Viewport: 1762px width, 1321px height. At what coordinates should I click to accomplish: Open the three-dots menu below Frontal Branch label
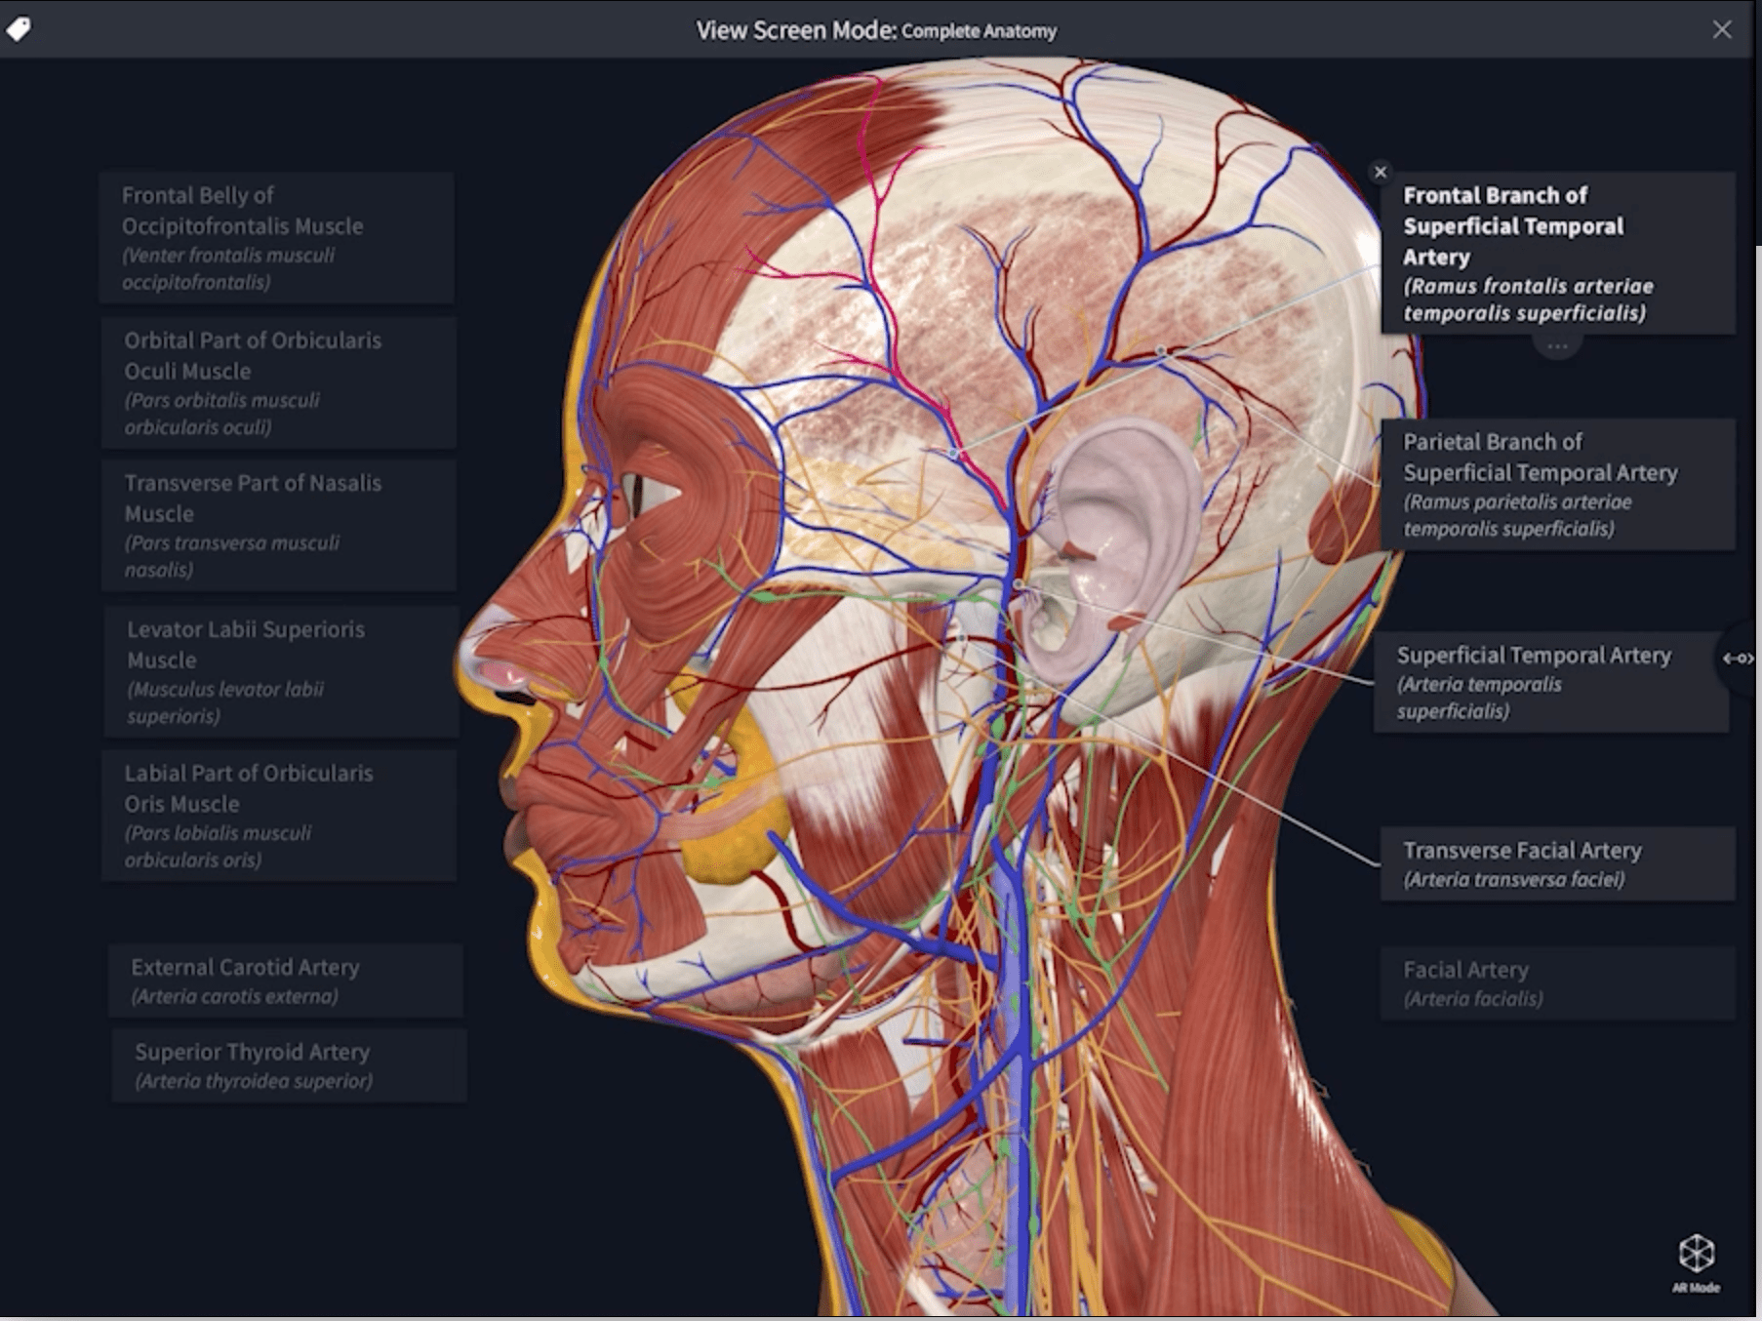1557,346
